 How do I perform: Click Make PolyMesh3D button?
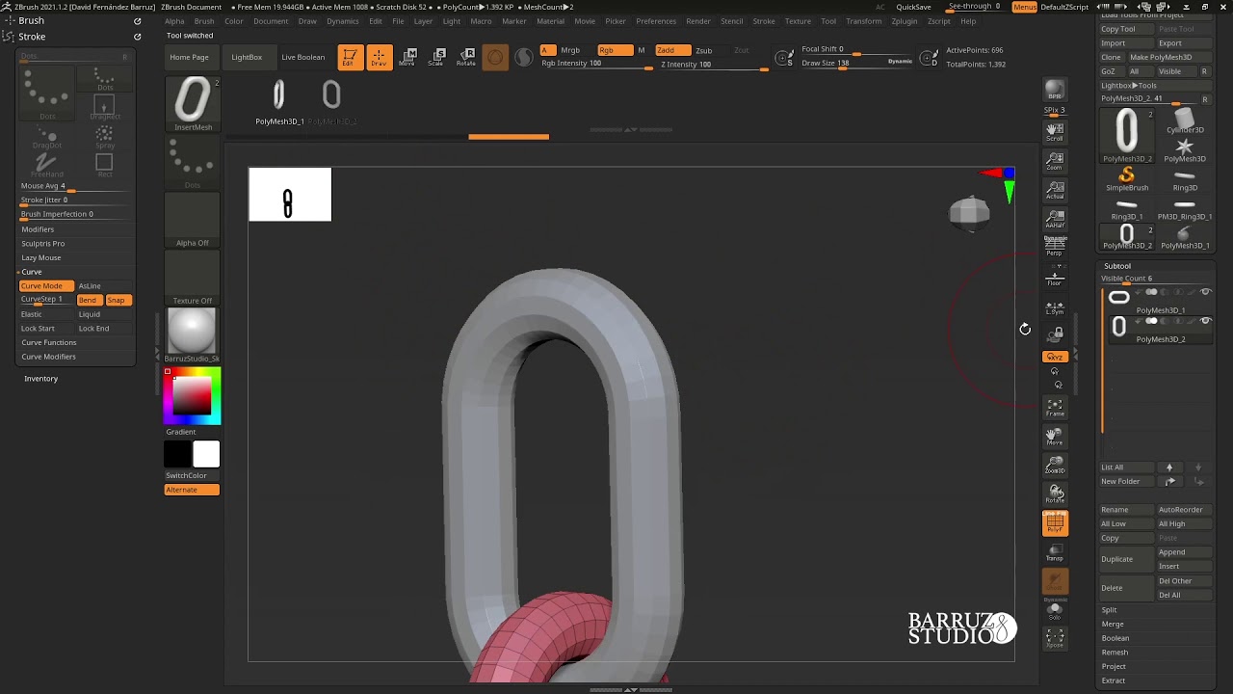pos(1169,57)
